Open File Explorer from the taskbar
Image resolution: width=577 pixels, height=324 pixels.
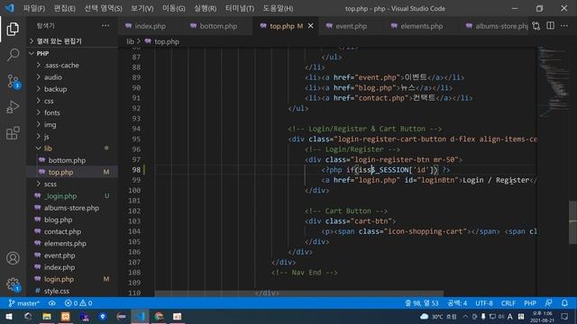(x=47, y=317)
